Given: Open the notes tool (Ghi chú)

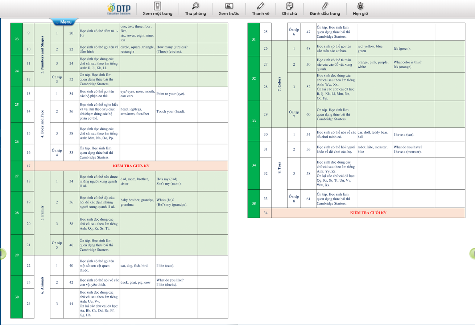Looking at the screenshot, I should click(x=289, y=9).
